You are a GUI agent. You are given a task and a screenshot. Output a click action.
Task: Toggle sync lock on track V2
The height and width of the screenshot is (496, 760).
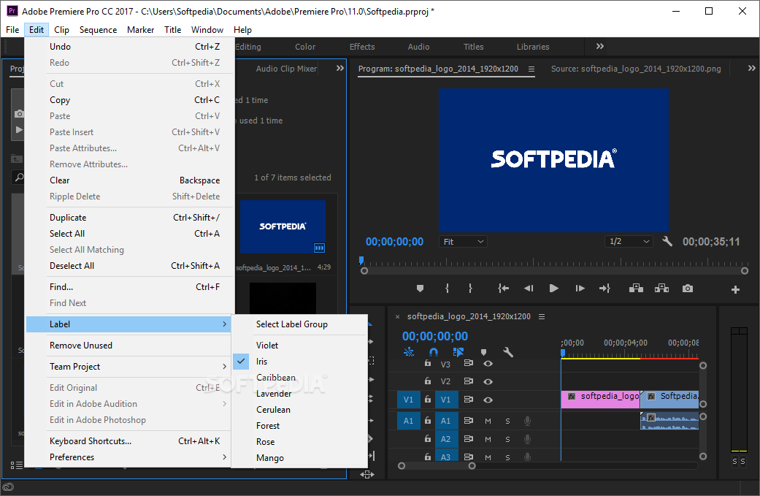pos(468,381)
